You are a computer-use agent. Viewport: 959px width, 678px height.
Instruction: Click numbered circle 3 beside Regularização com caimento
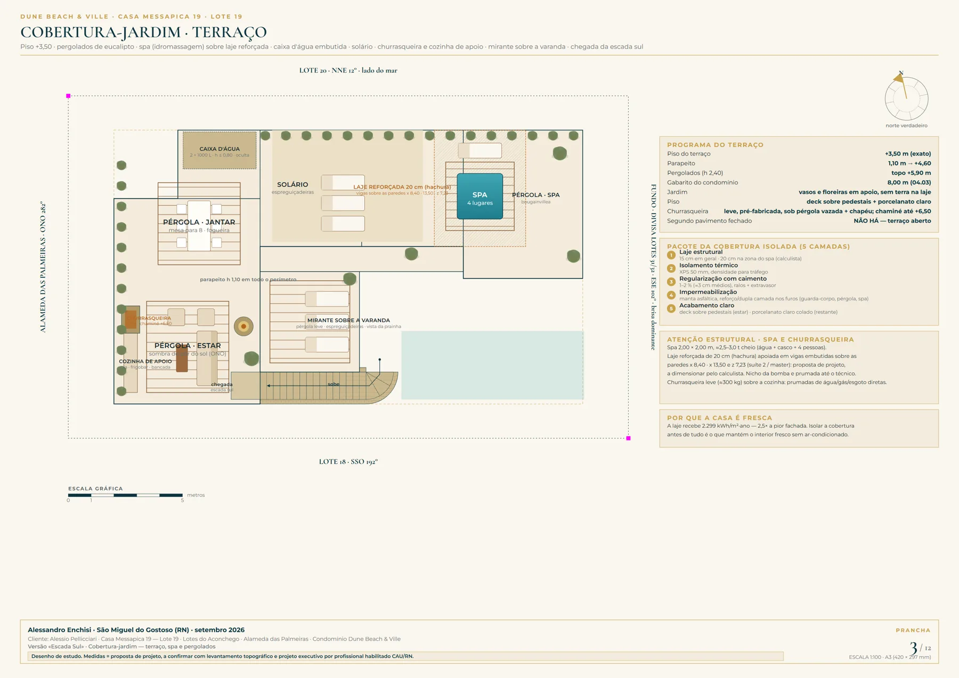pyautogui.click(x=671, y=282)
